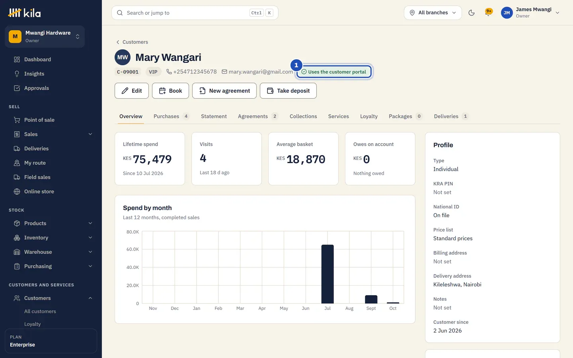Go to Online store globe icon
573x358 pixels.
(x=17, y=191)
